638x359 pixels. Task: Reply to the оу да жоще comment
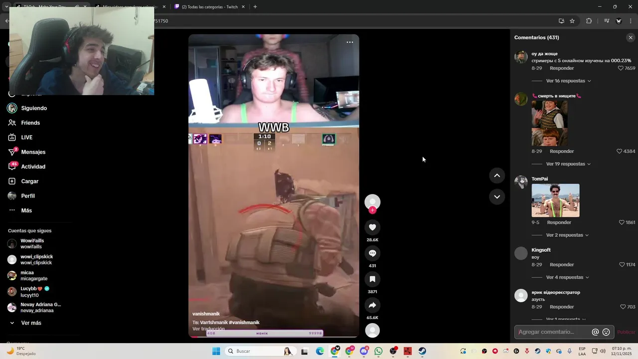click(x=562, y=68)
